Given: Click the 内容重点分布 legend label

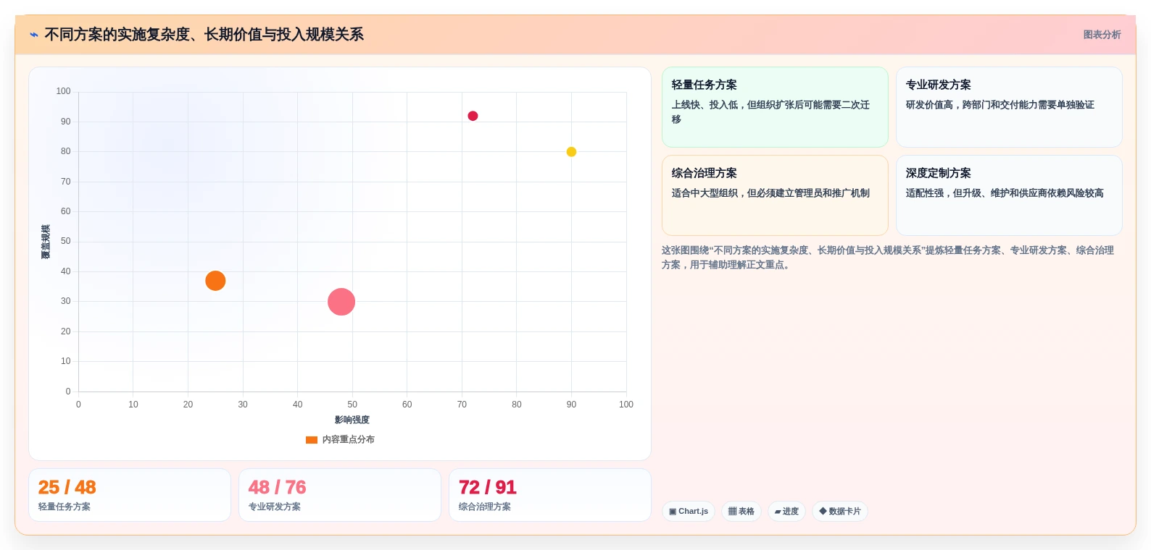Looking at the screenshot, I should tap(349, 439).
